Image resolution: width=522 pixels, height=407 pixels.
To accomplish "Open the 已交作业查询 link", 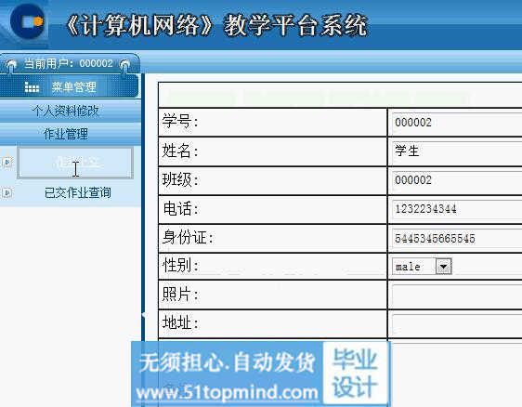I will [x=78, y=193].
